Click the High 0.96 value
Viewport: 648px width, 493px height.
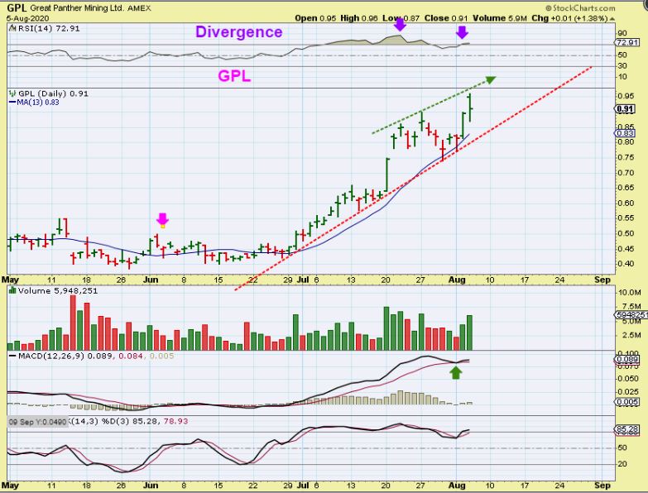pyautogui.click(x=359, y=18)
